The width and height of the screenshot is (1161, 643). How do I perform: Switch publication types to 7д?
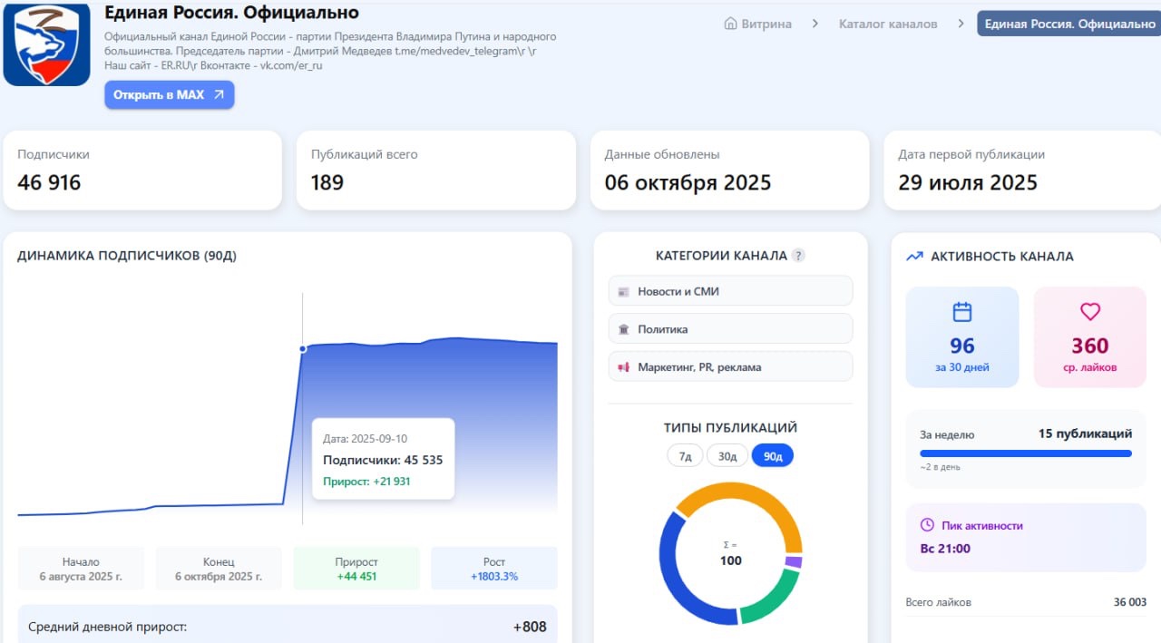685,456
